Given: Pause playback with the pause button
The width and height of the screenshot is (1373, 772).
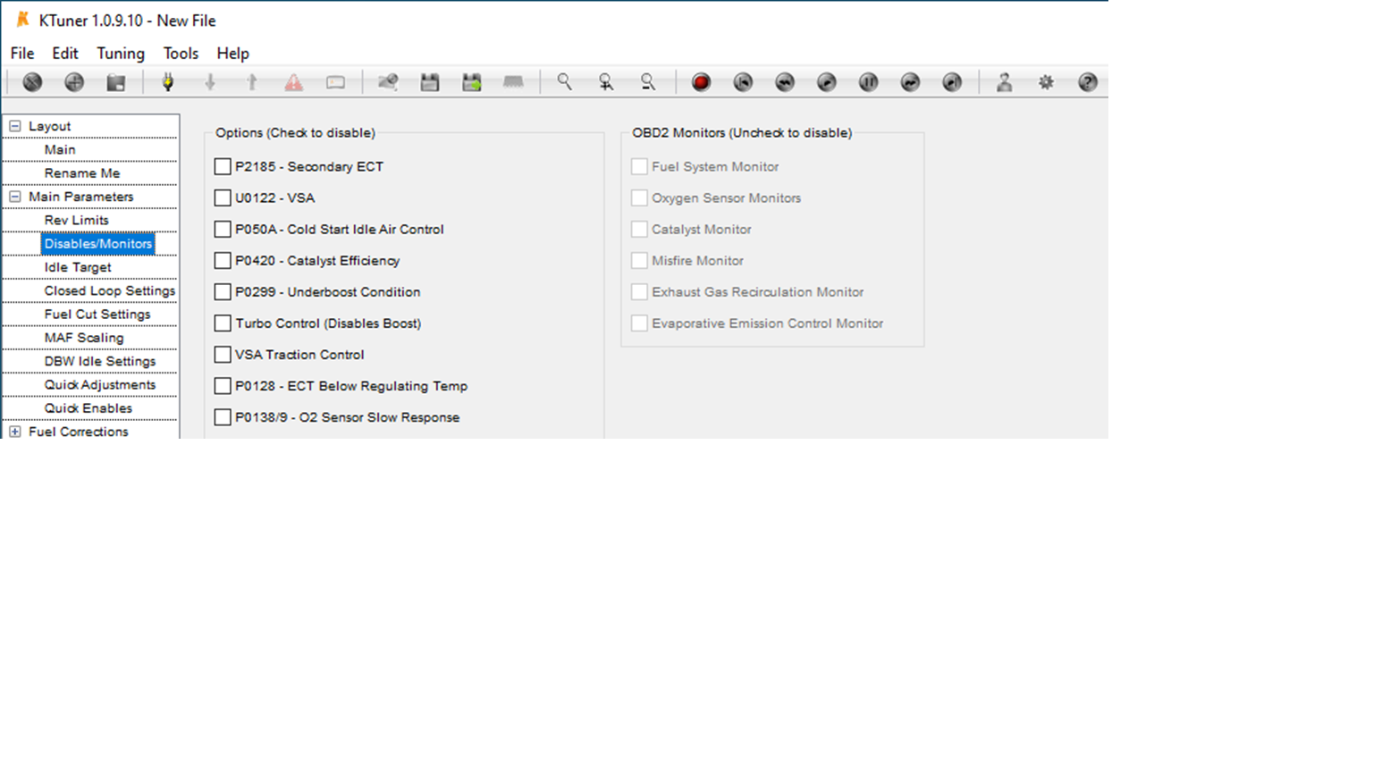Looking at the screenshot, I should [869, 82].
